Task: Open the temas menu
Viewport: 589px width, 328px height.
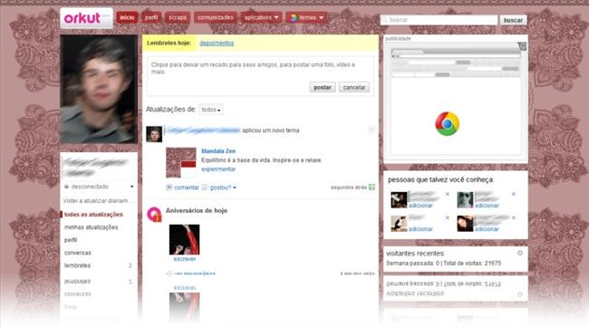Action: click(306, 17)
